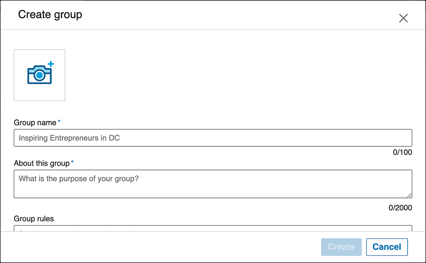Click the purpose of your group placeholder
Image resolution: width=426 pixels, height=263 pixels.
click(x=79, y=179)
